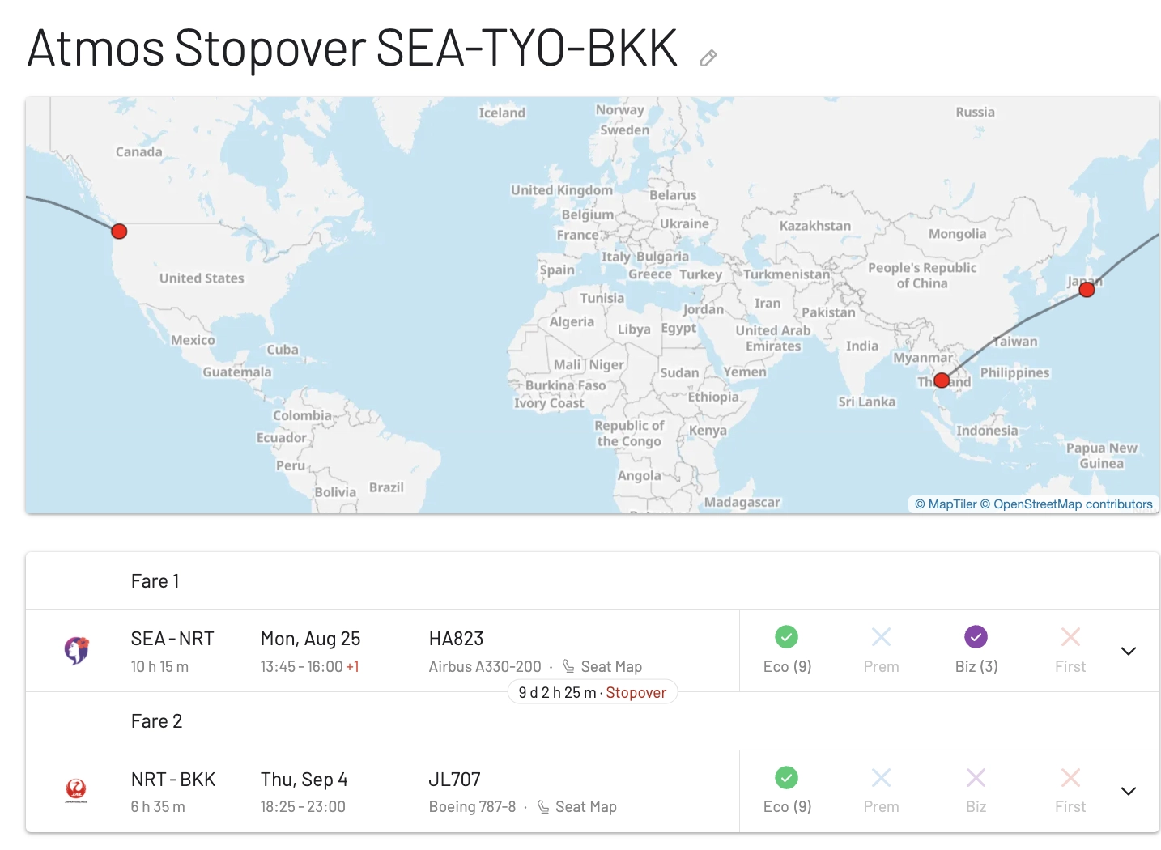Image resolution: width=1161 pixels, height=850 pixels.
Task: Click the Bangkok red marker on Thailand
Action: pos(942,380)
